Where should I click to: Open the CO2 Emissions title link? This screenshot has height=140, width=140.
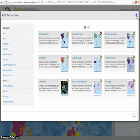43,58
